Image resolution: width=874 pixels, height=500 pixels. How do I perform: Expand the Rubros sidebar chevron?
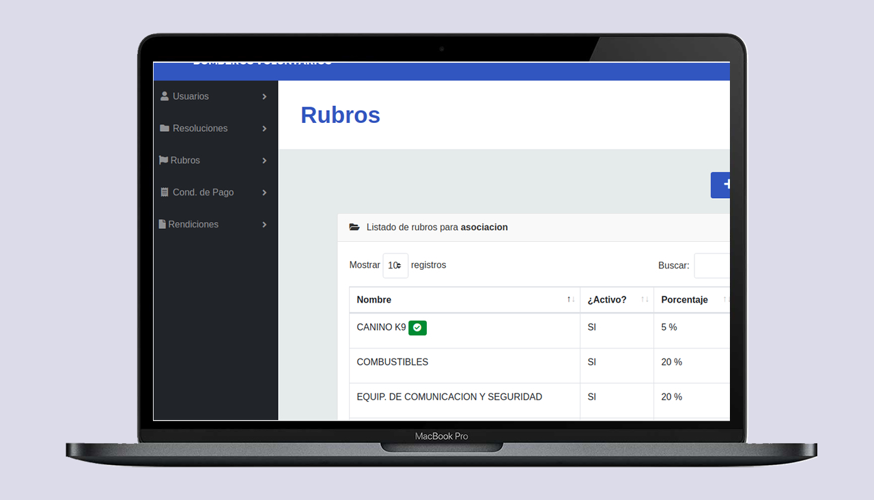pyautogui.click(x=264, y=161)
